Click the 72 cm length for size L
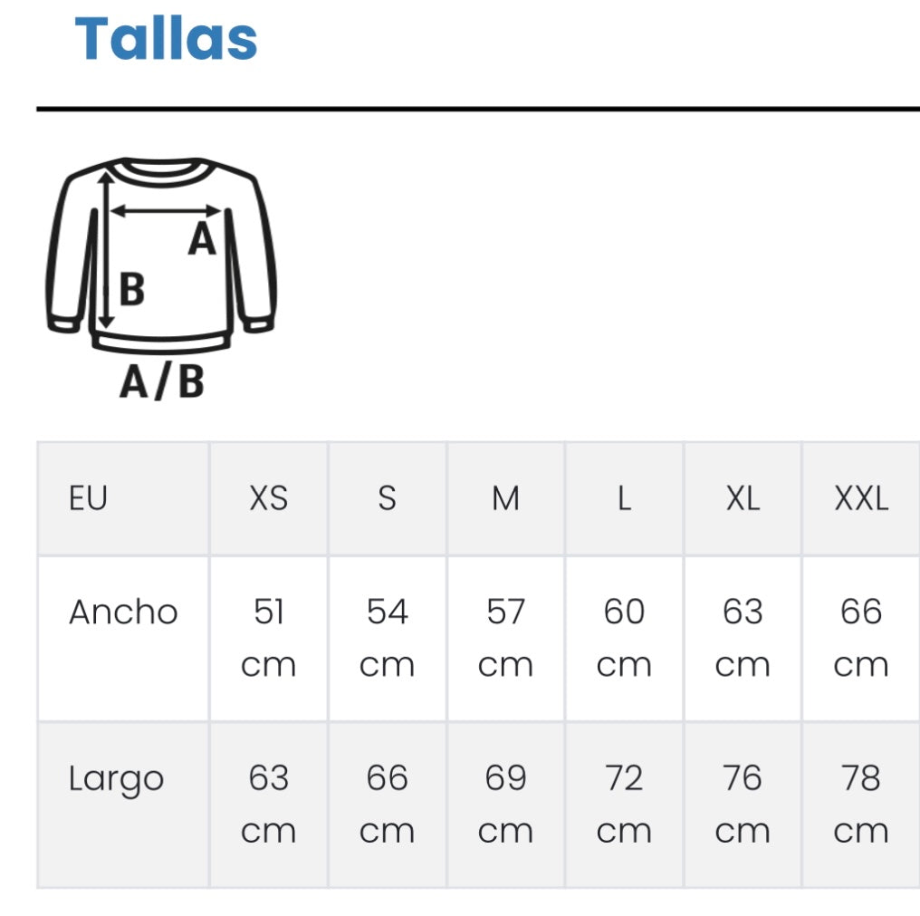 624,805
